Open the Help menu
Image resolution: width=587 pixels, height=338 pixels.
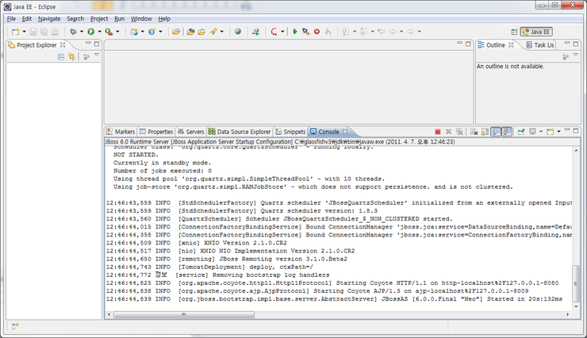(164, 19)
